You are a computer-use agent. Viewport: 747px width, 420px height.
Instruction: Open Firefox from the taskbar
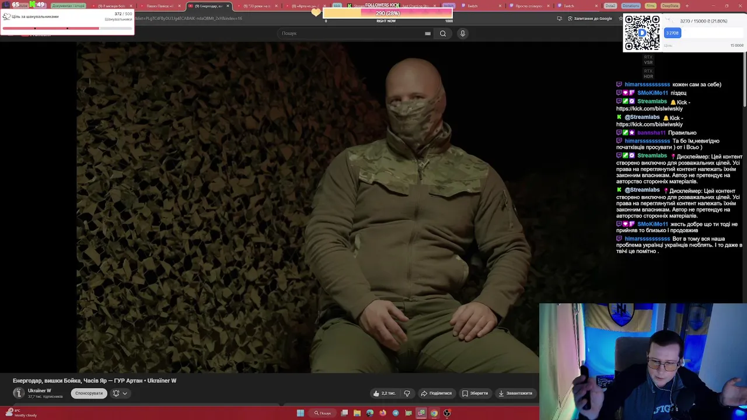(383, 413)
